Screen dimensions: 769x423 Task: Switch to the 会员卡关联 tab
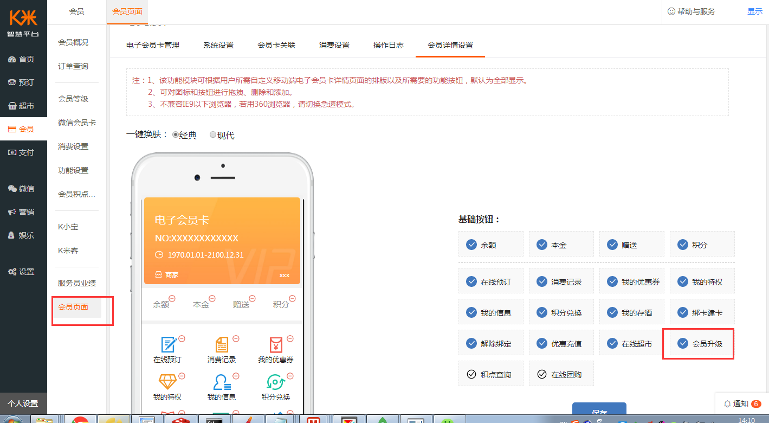point(276,45)
